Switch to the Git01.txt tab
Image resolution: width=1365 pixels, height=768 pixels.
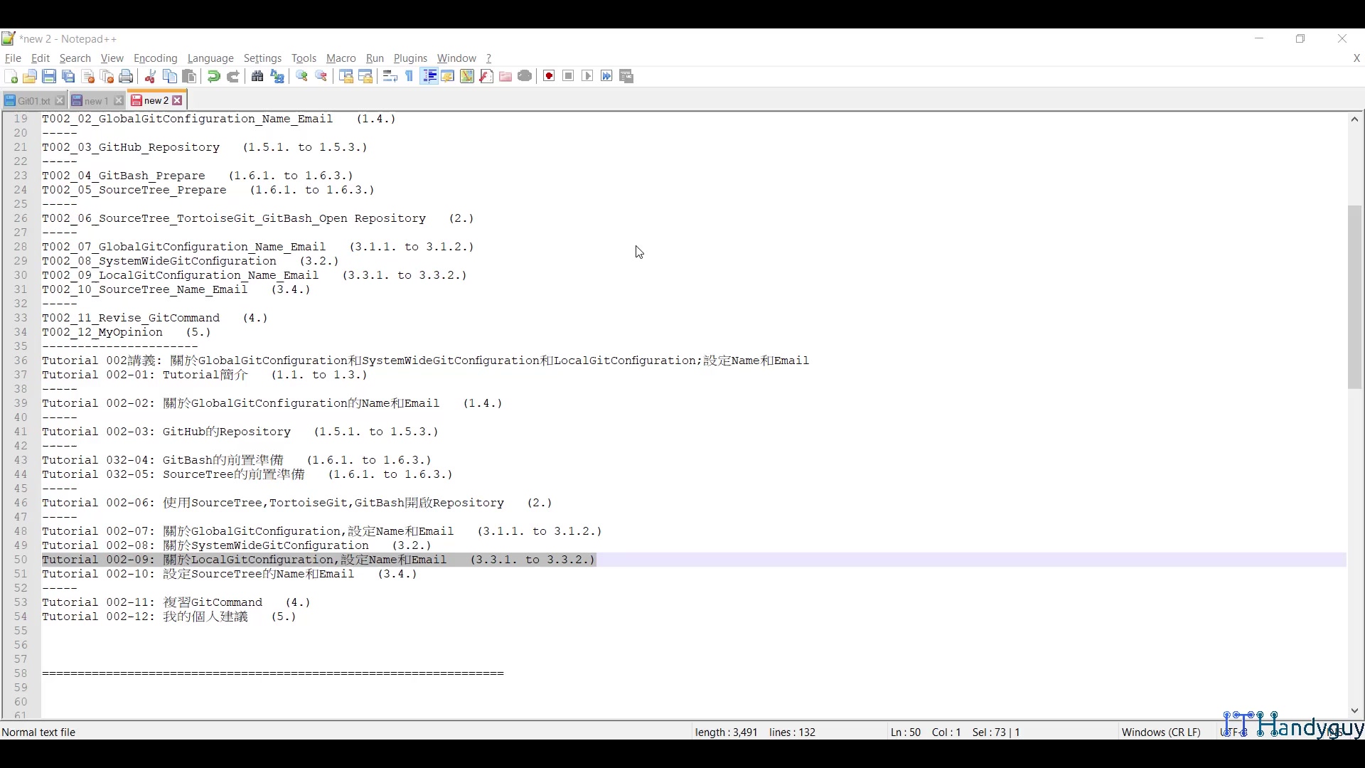point(32,100)
